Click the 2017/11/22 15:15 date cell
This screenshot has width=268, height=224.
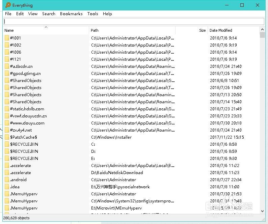tap(227, 137)
